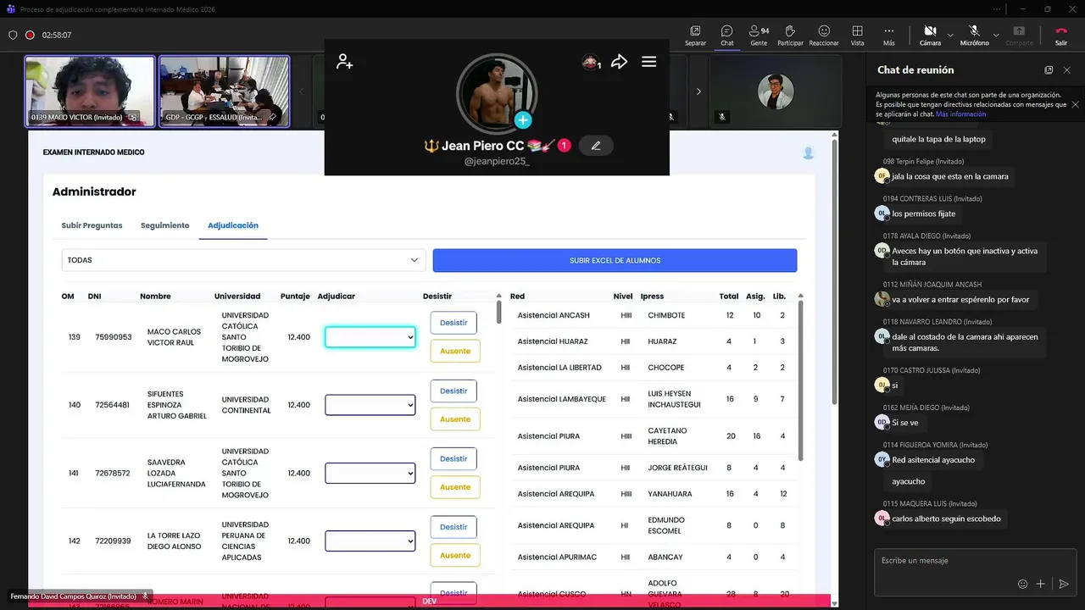Viewport: 1085px width, 610px height.
Task: Open the Reaccionar smiley icon
Action: click(824, 30)
